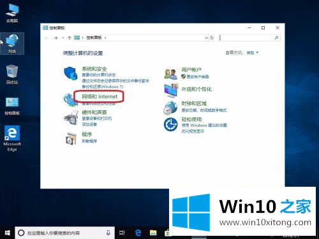Click 控制面板 breadcrumb in address bar
This screenshot has height=239, width=319.
coord(94,38)
